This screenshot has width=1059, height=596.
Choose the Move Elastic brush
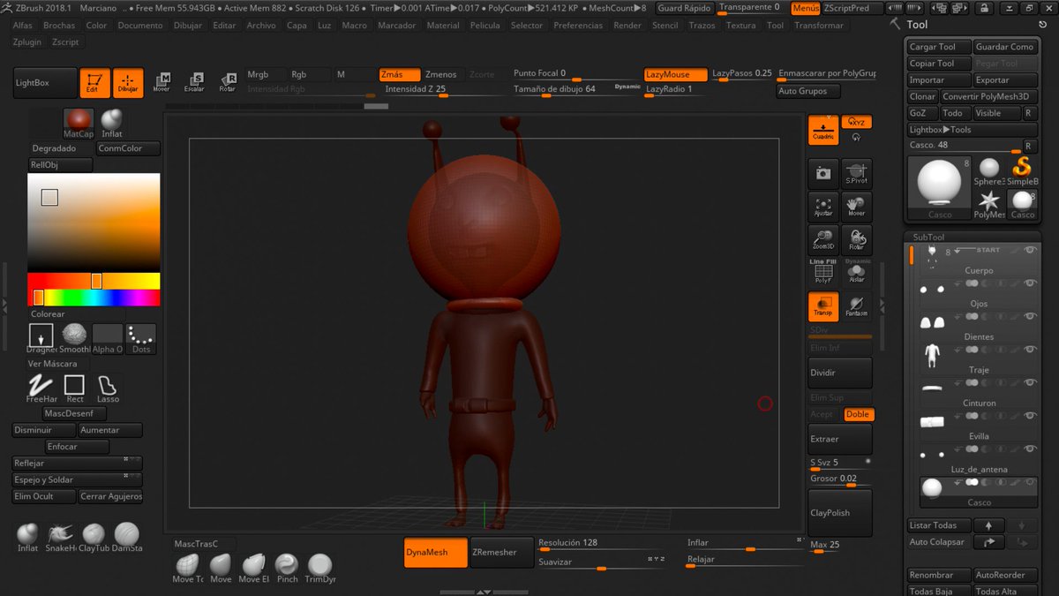coord(253,568)
